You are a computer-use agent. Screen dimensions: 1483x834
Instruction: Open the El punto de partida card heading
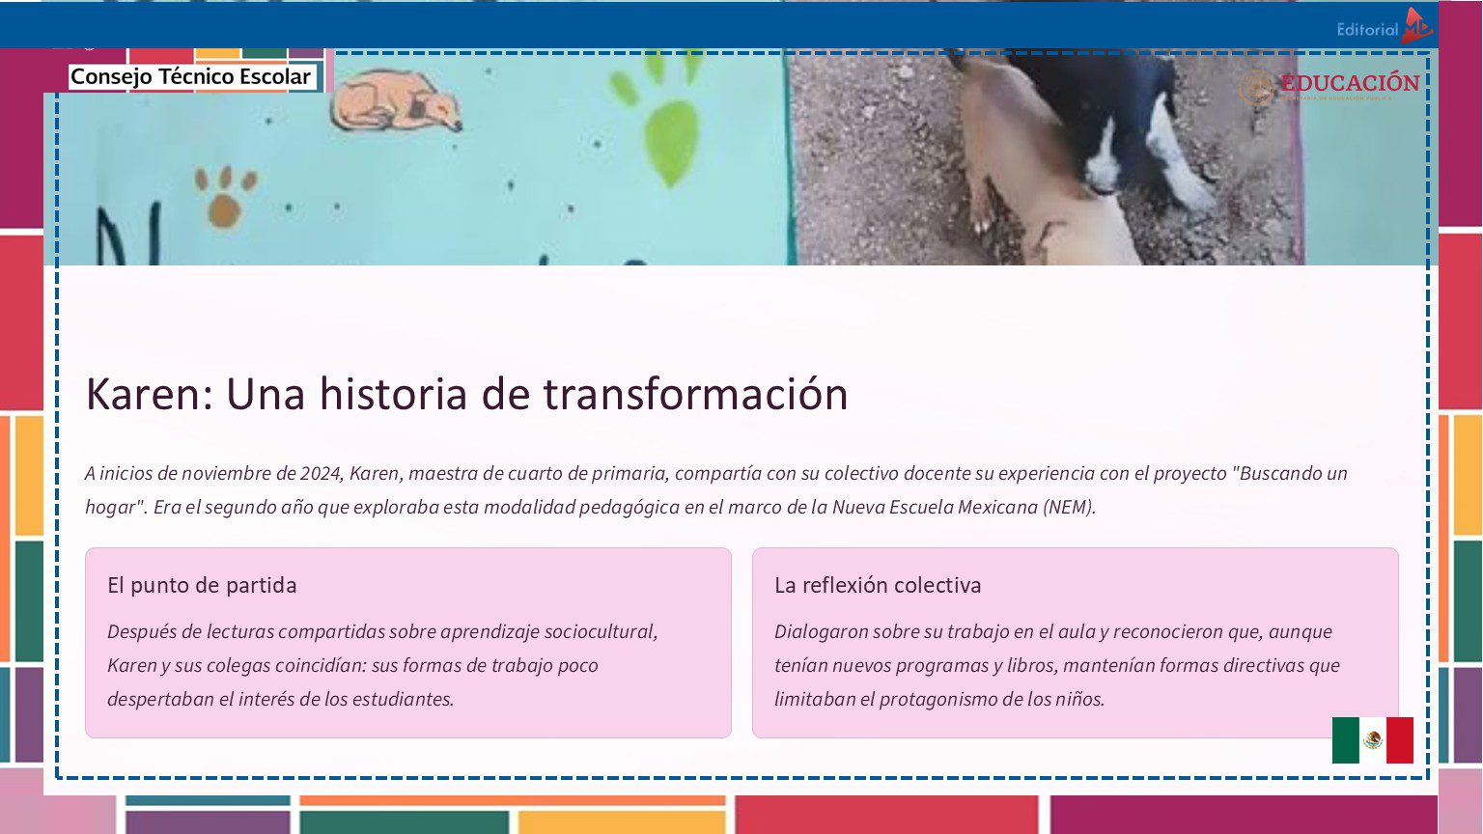[x=202, y=585]
